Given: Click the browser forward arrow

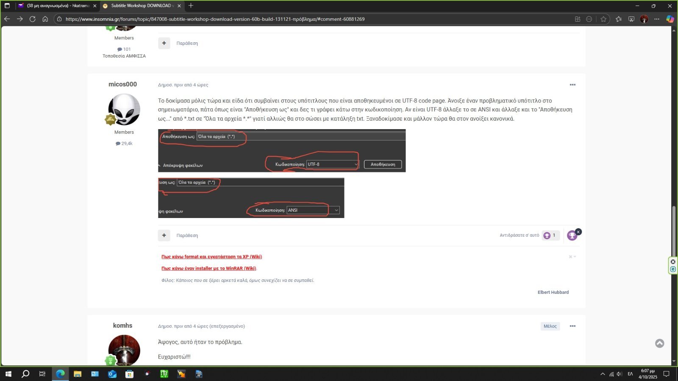Looking at the screenshot, I should click(x=19, y=19).
